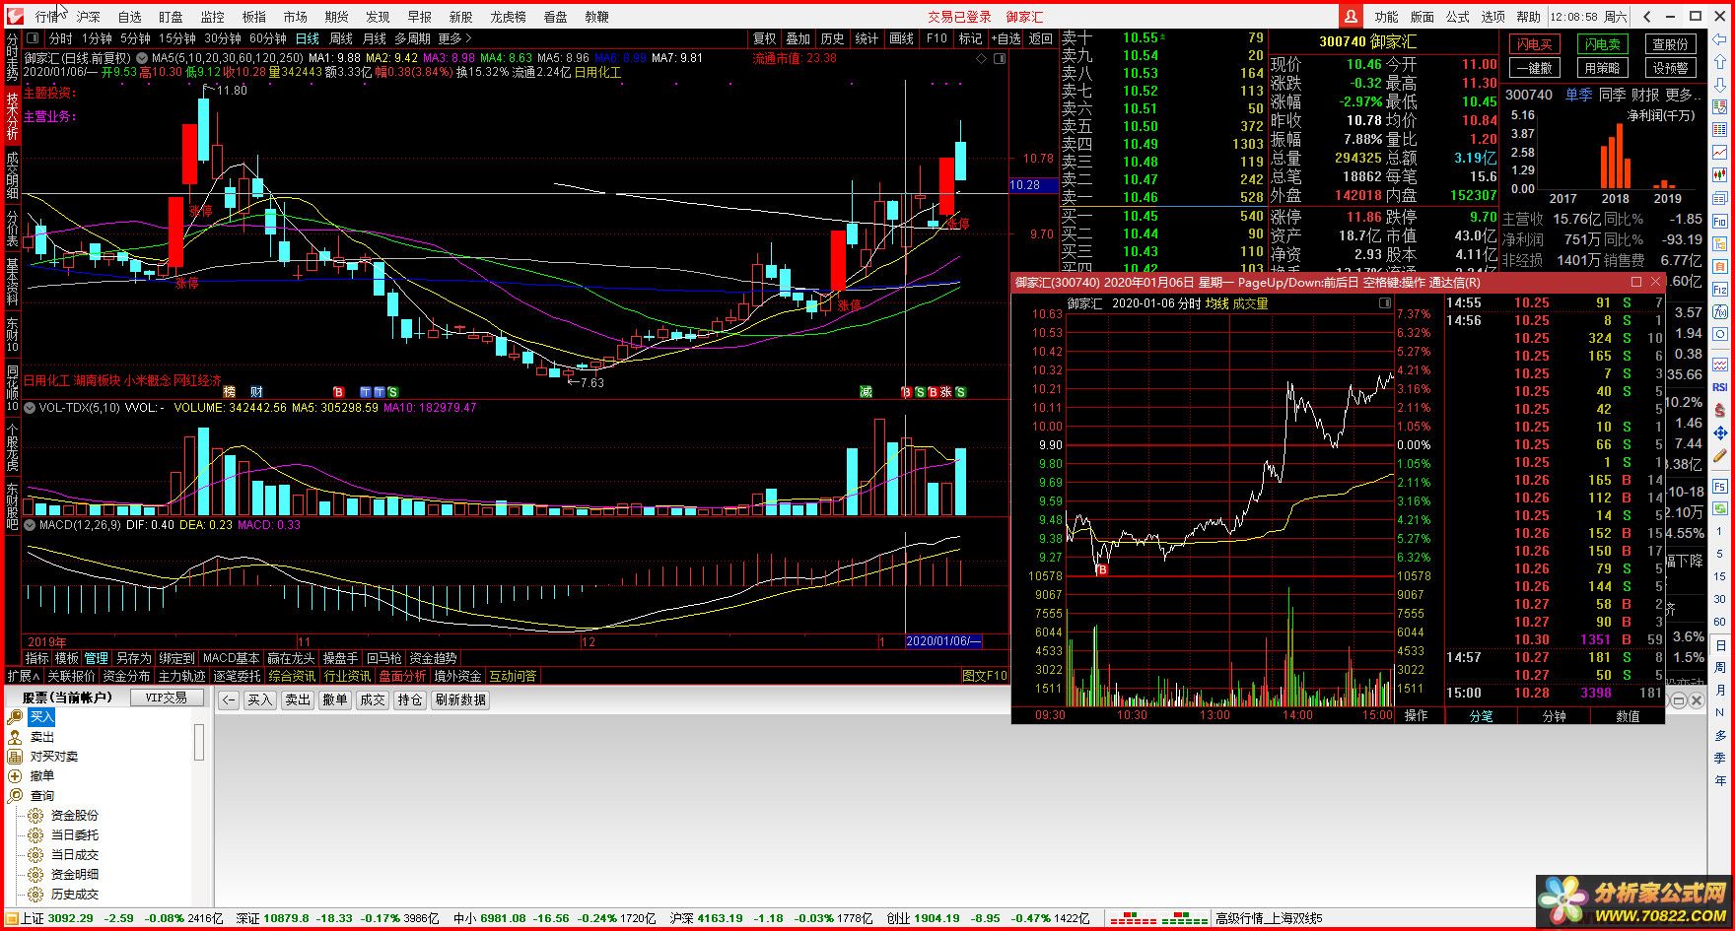Click the 持仓 button in trade toolbar
This screenshot has width=1735, height=931.
[409, 699]
